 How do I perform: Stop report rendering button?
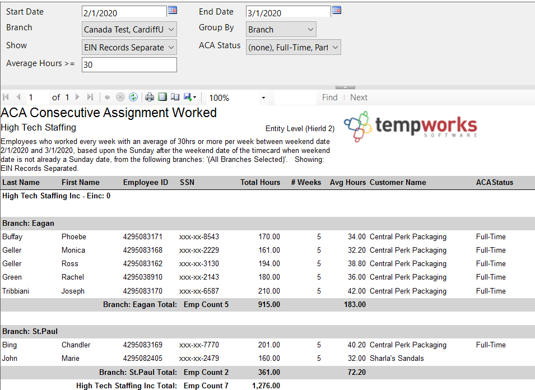pos(120,97)
